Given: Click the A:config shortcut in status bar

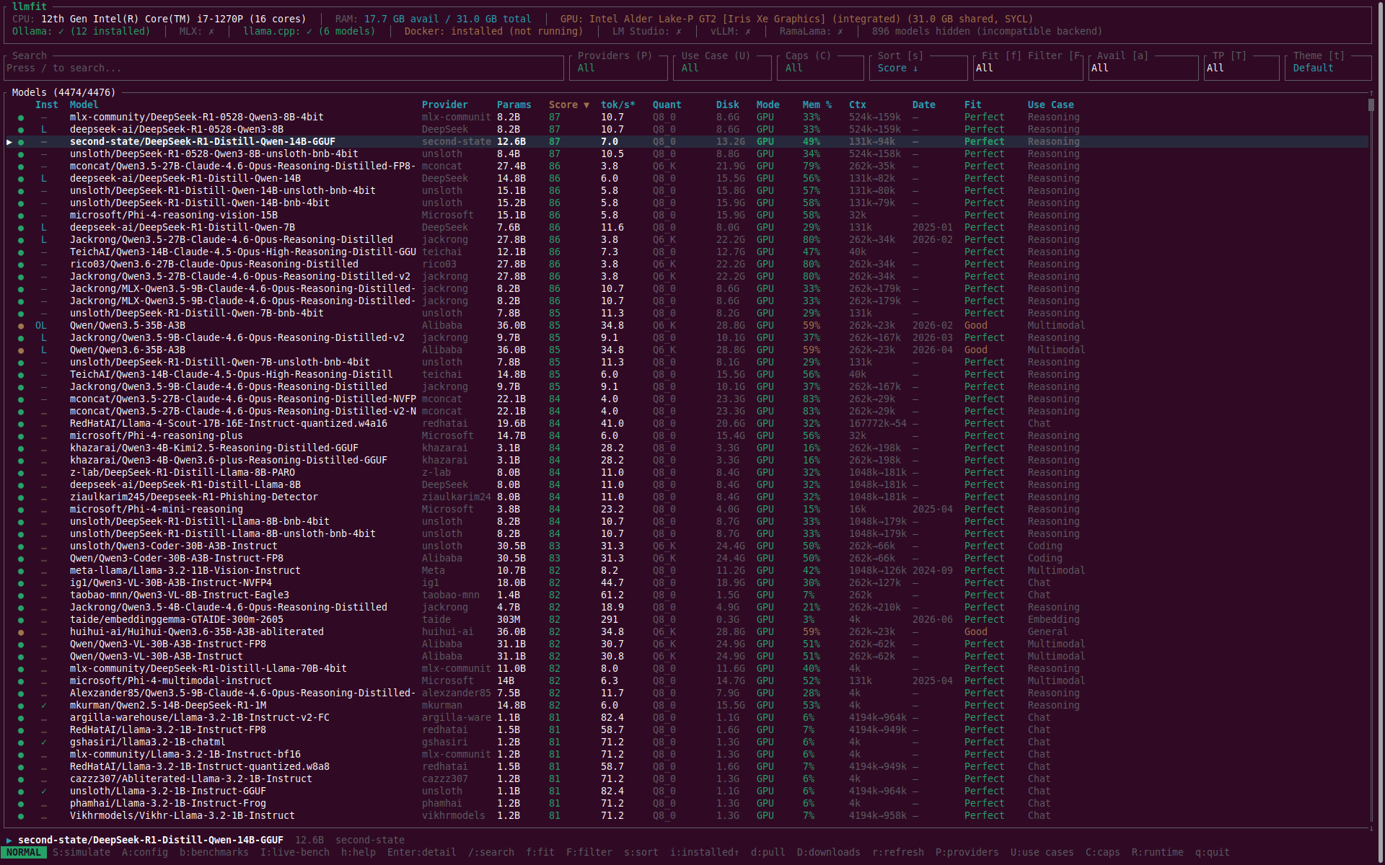Looking at the screenshot, I should [x=145, y=852].
